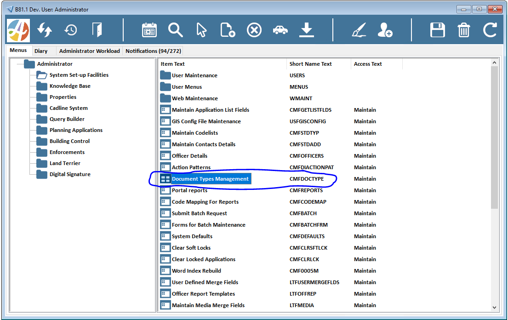The height and width of the screenshot is (320, 508).
Task: Click the up-down arrows swap icon
Action: tap(45, 30)
